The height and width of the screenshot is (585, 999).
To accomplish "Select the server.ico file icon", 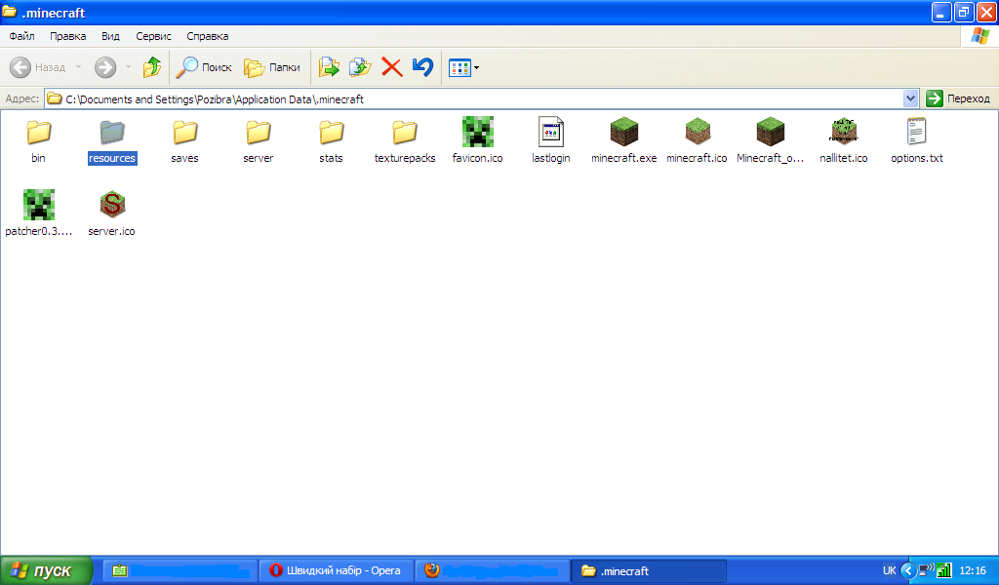I will (x=112, y=205).
